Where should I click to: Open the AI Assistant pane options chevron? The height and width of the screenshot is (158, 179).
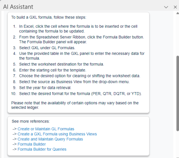point(166,7)
